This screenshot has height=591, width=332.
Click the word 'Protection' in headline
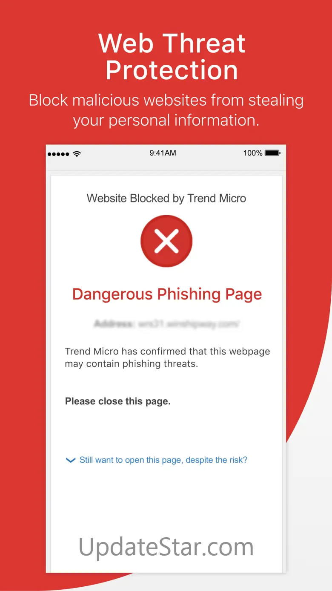172,70
